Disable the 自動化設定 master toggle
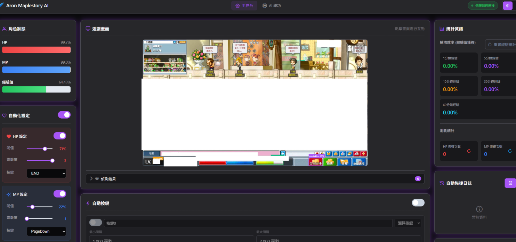 64,115
